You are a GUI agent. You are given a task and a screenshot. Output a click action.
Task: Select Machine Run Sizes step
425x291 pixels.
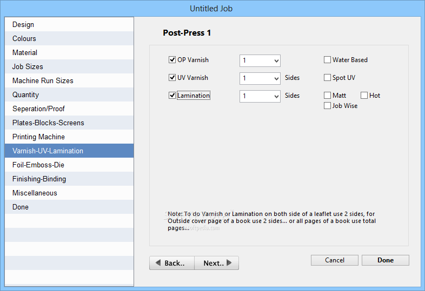[x=69, y=80]
